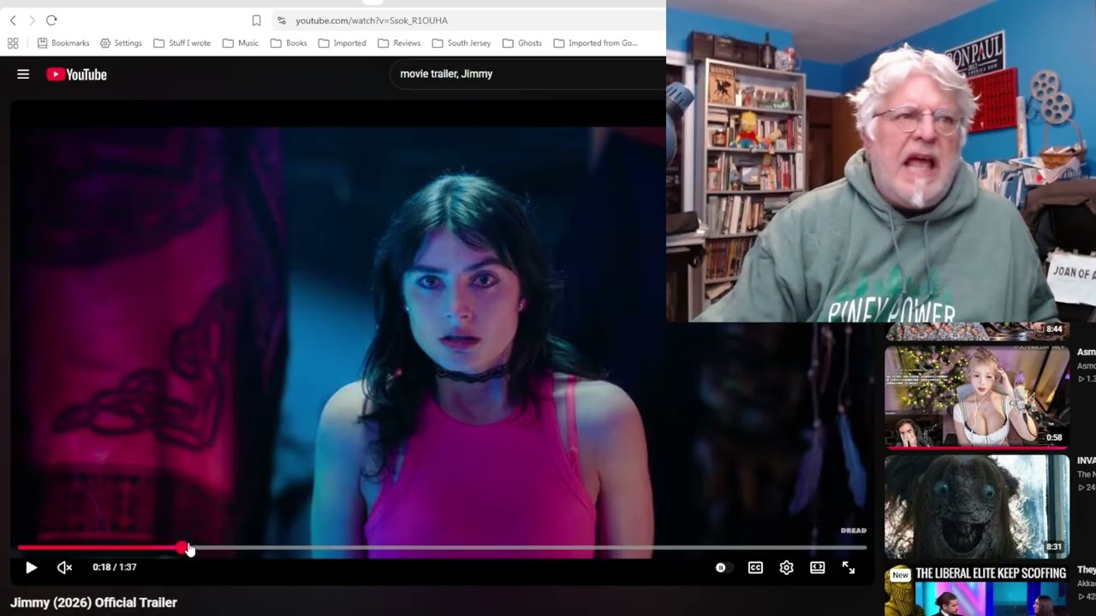
Task: Open the Imported bookmark folder
Action: [342, 43]
